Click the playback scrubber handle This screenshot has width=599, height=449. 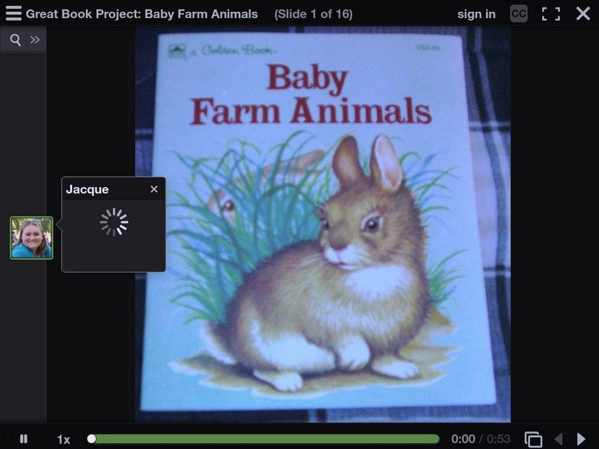(x=91, y=439)
